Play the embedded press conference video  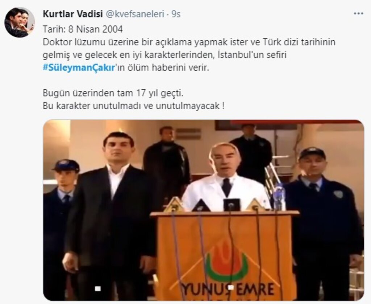(x=204, y=210)
